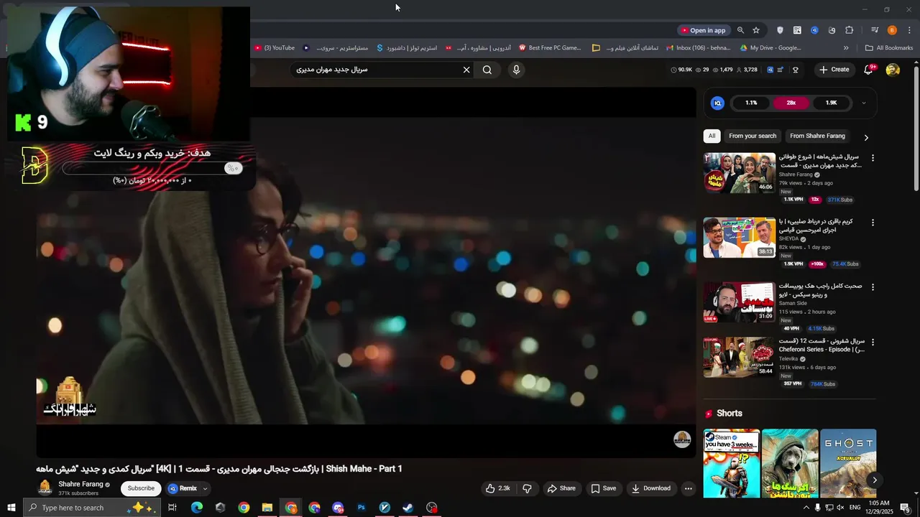
Task: Dislike the video
Action: pos(527,488)
